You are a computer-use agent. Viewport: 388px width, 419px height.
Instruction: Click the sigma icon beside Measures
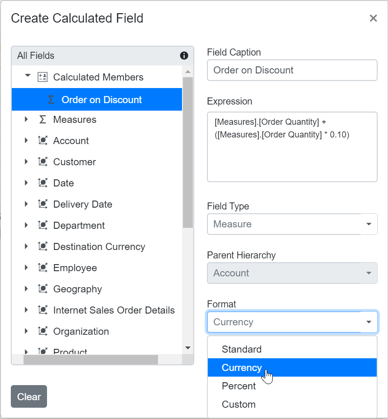click(x=42, y=119)
